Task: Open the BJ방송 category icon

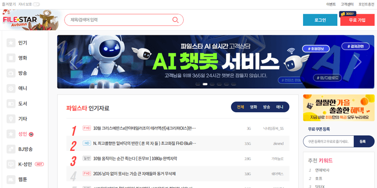Action: (11, 149)
